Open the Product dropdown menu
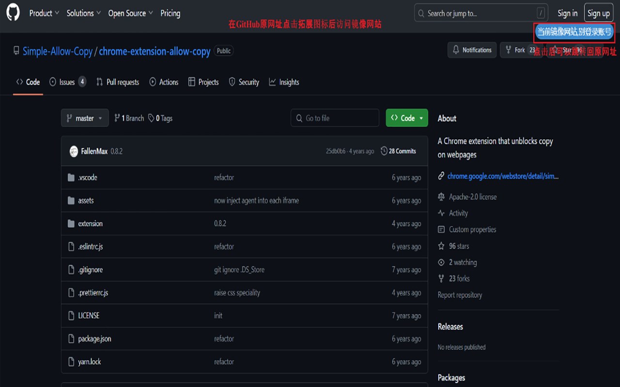620x387 pixels. point(44,13)
